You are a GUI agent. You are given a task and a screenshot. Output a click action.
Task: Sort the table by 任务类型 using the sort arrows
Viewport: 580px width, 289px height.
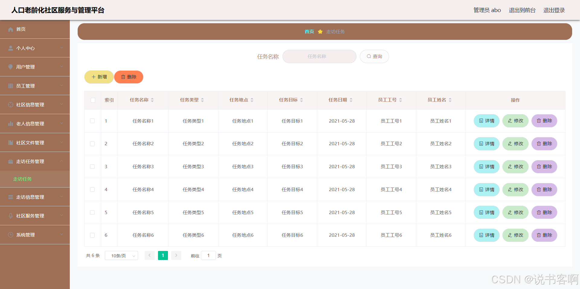tap(202, 100)
